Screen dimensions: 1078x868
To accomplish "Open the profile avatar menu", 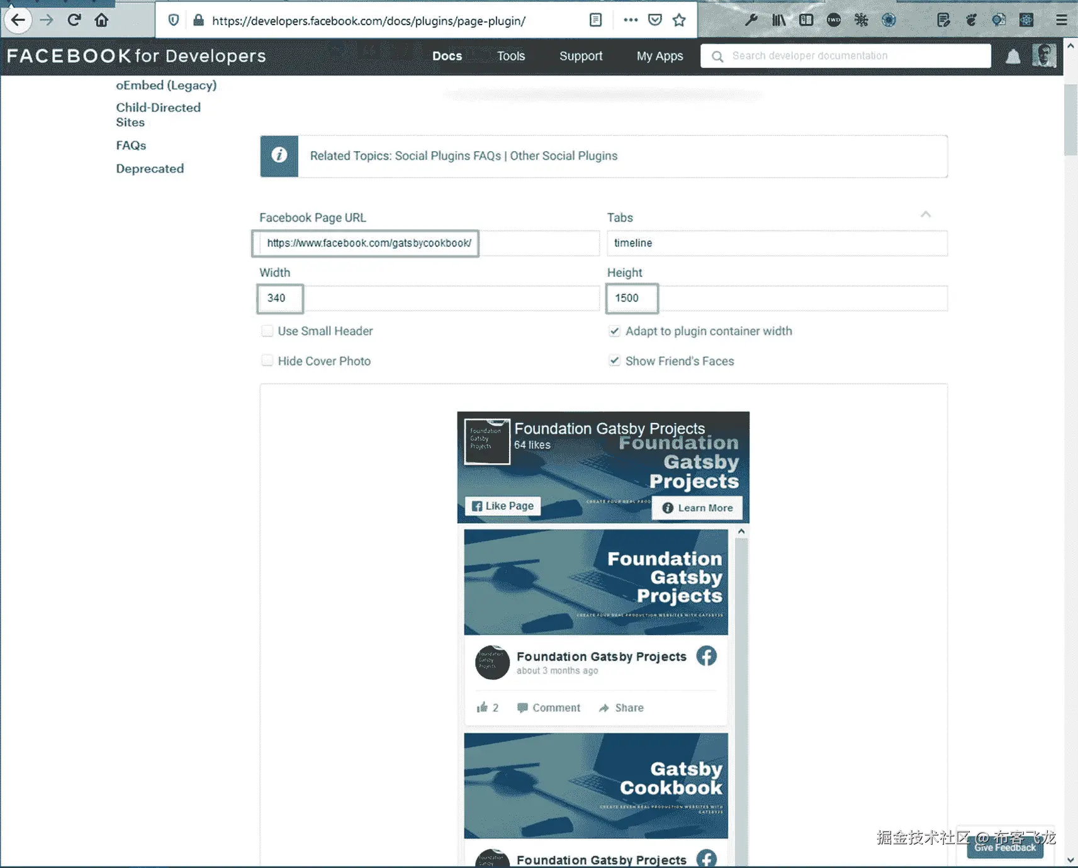I will [1044, 56].
